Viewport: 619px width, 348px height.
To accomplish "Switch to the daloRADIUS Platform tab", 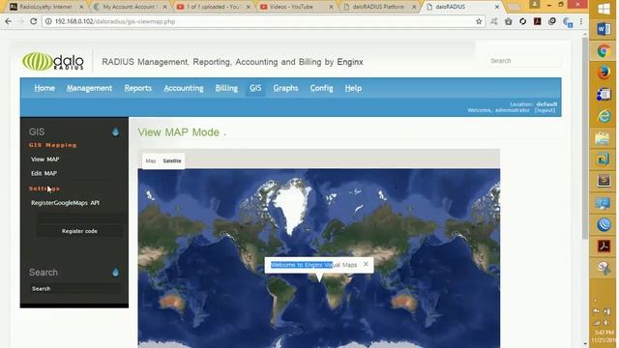I will point(378,7).
